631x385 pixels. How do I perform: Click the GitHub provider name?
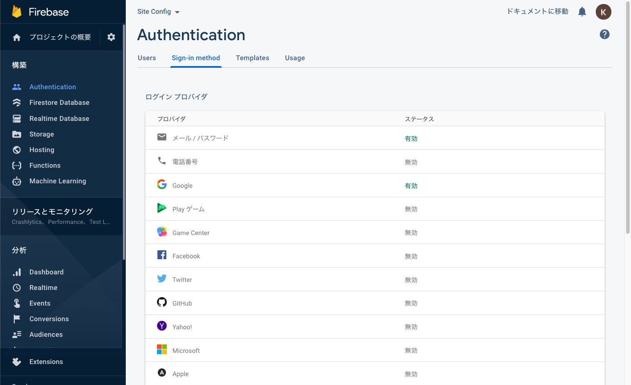(x=182, y=303)
